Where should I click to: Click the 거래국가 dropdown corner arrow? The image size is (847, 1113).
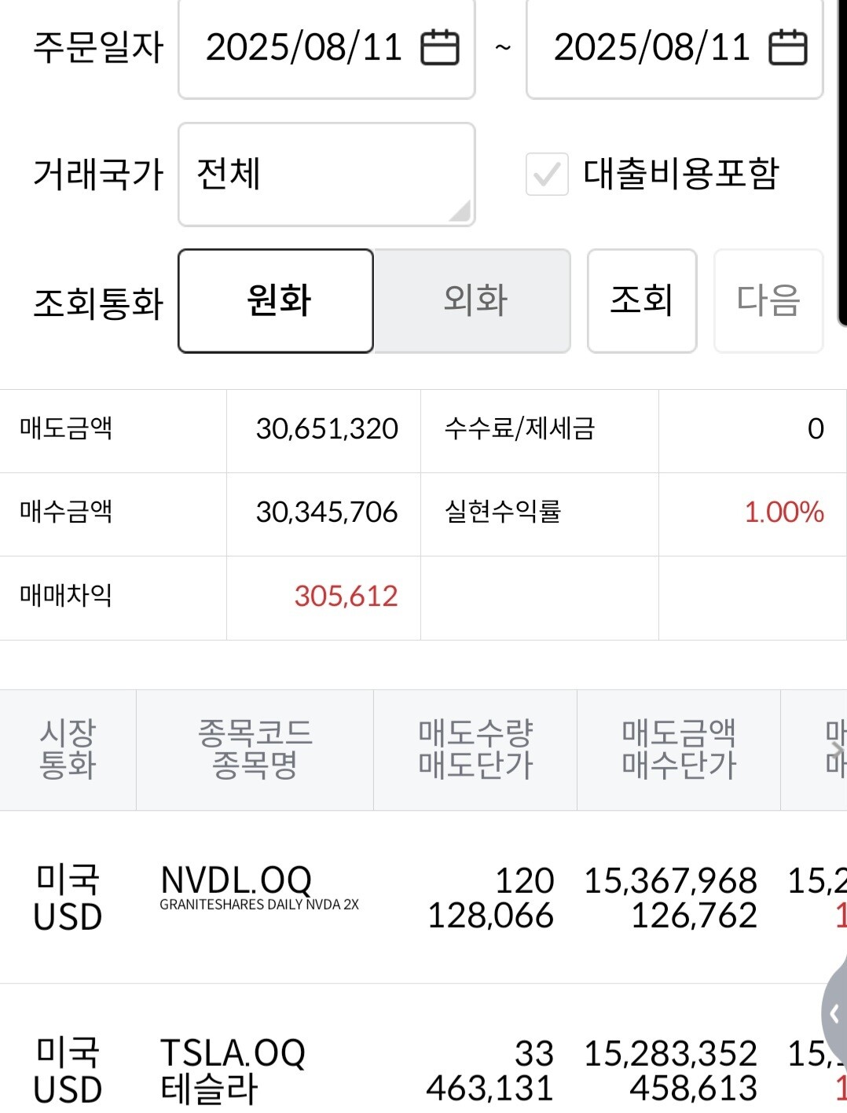click(x=460, y=211)
